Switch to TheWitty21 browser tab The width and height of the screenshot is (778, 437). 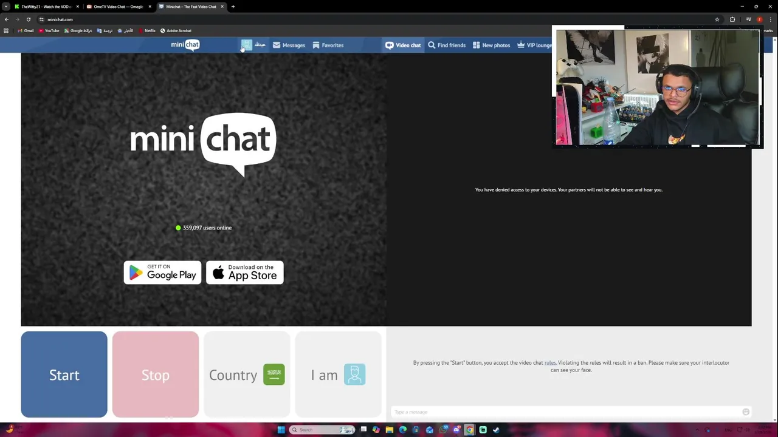tap(46, 7)
